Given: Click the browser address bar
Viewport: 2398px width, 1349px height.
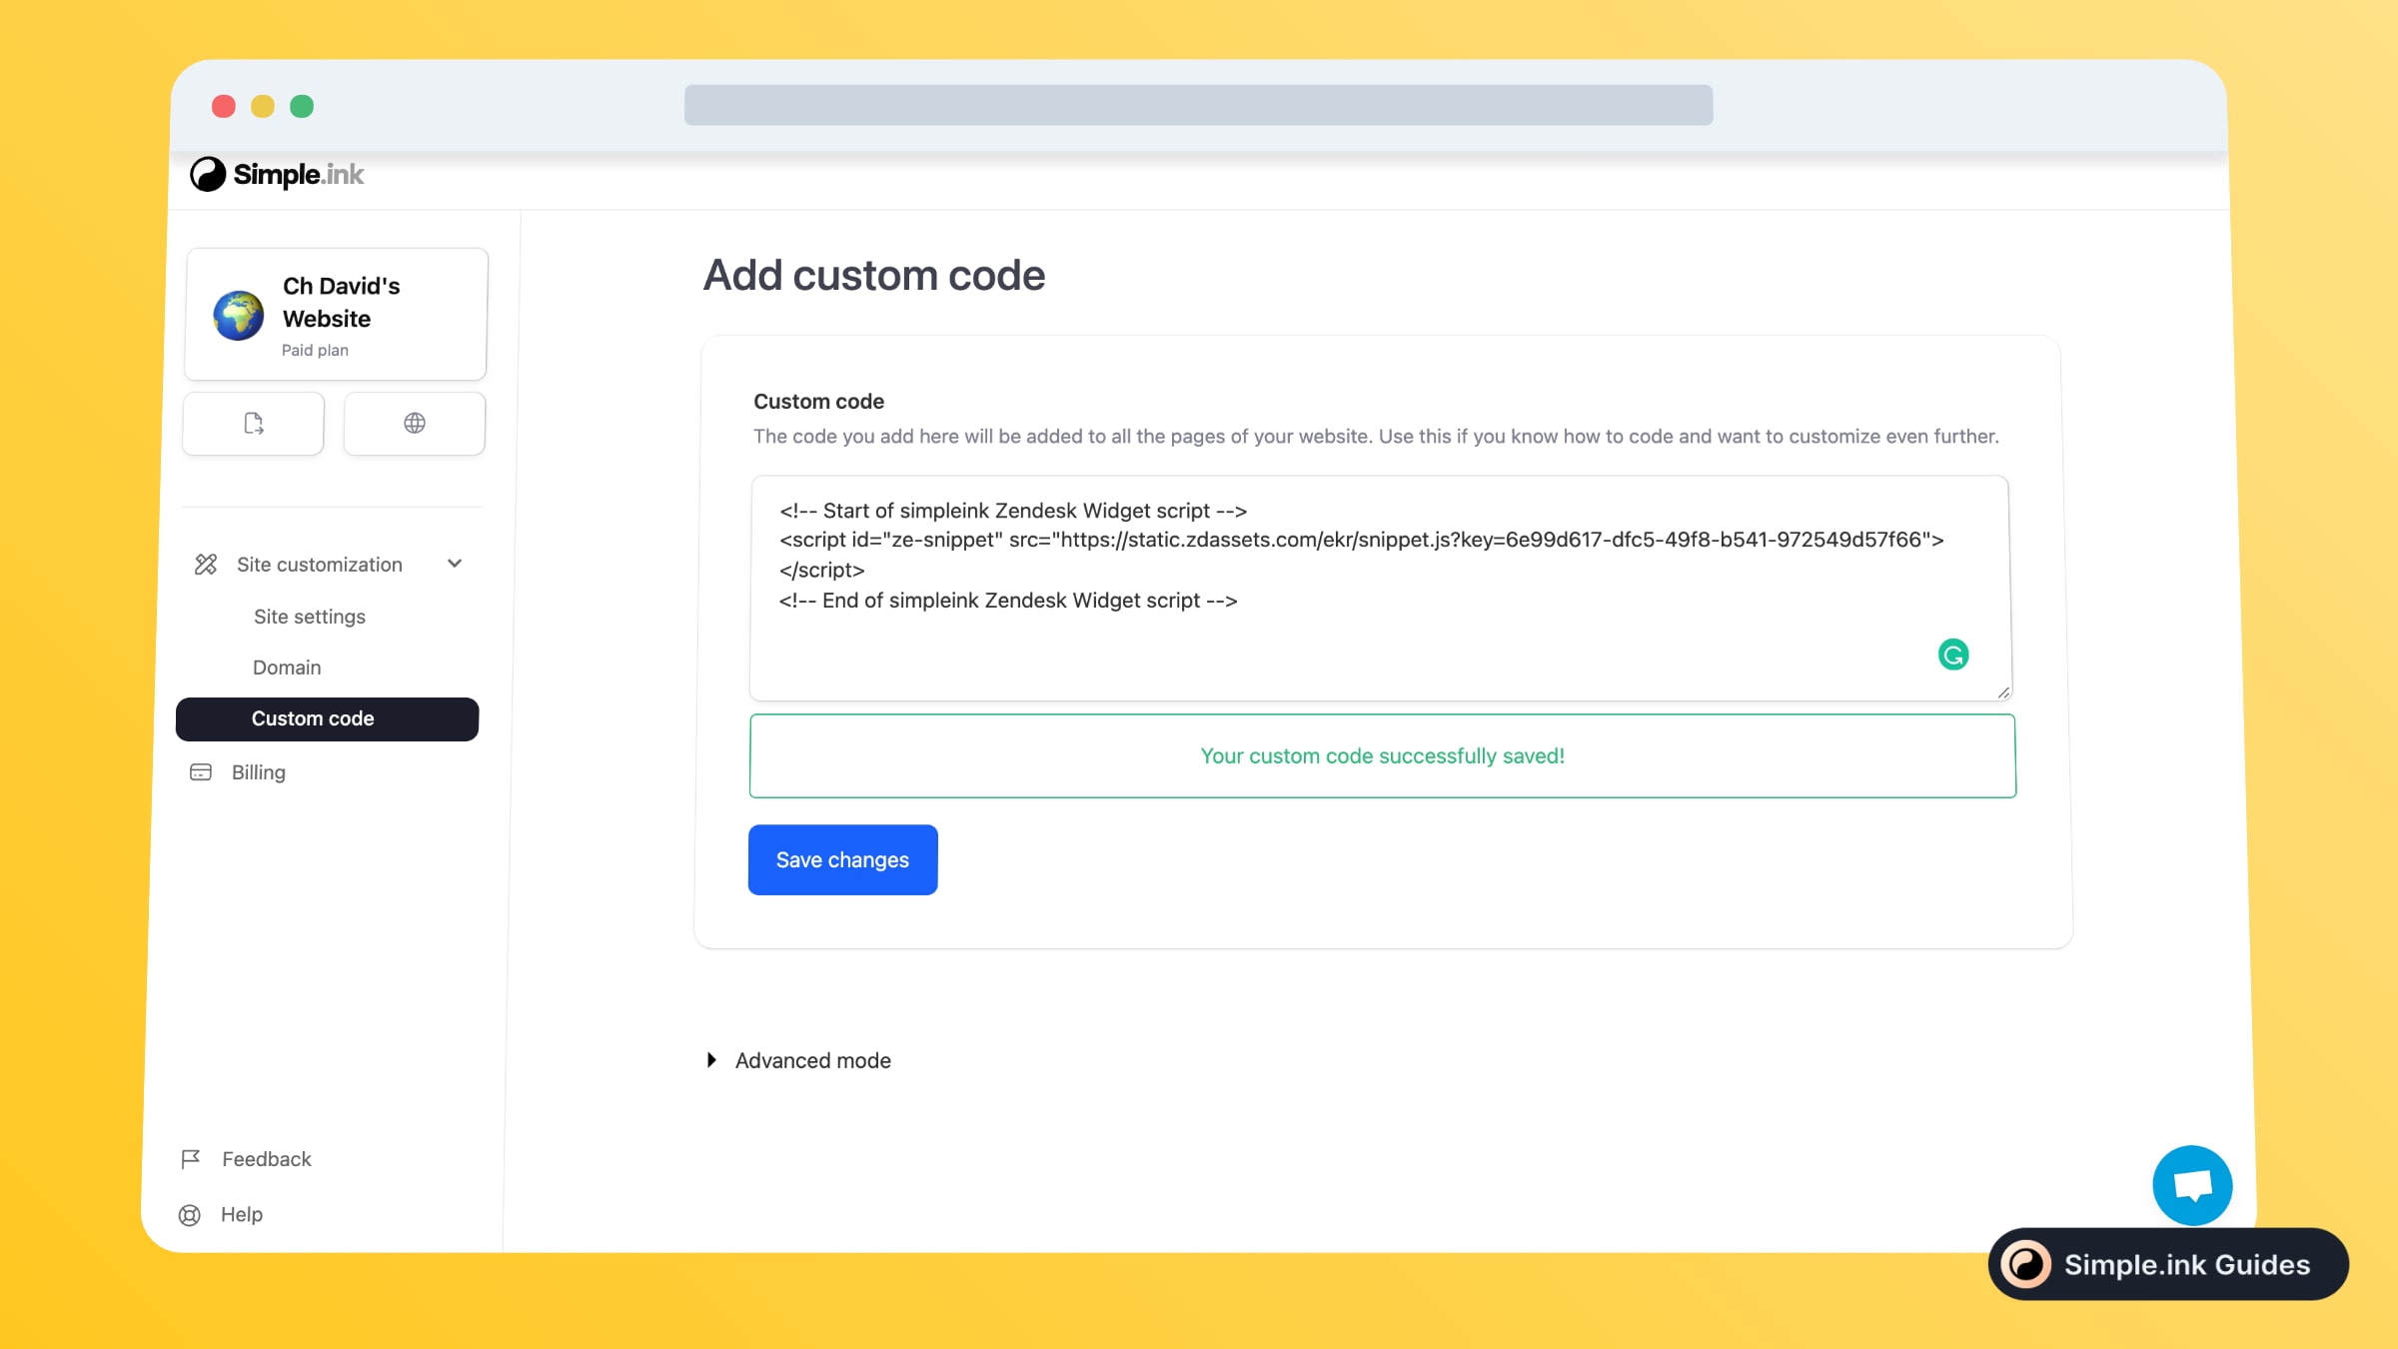Looking at the screenshot, I should pos(1198,105).
